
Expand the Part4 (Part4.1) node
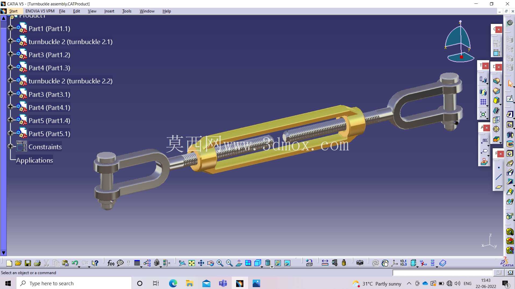pos(10,106)
